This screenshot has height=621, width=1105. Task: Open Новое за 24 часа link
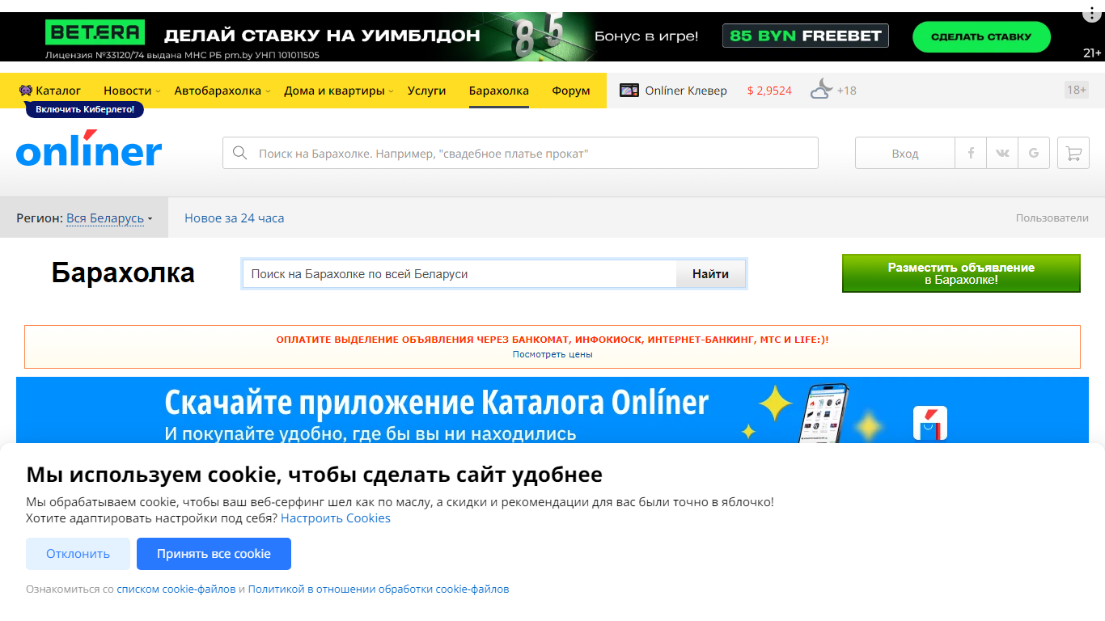click(x=234, y=218)
